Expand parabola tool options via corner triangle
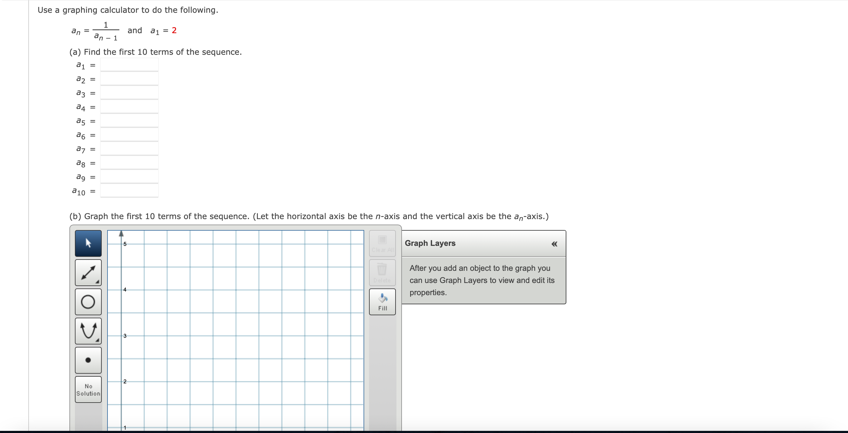The width and height of the screenshot is (848, 433). (x=98, y=340)
